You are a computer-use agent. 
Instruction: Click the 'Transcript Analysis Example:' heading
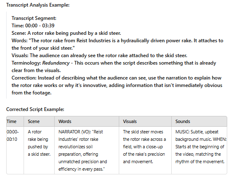tap(38, 5)
